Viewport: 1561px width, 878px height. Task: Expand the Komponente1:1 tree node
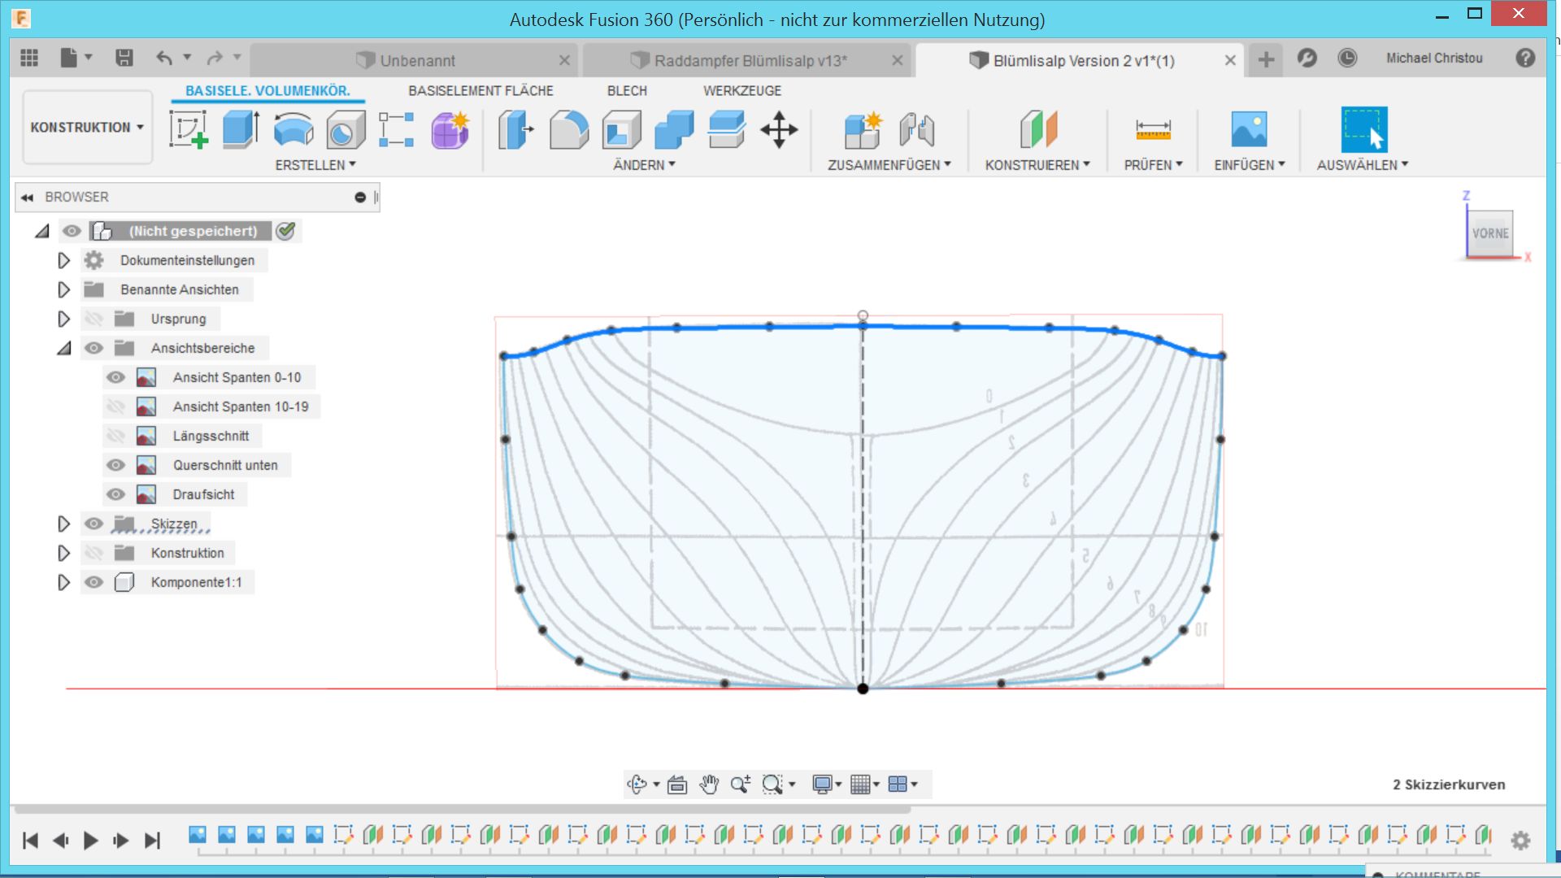tap(63, 582)
